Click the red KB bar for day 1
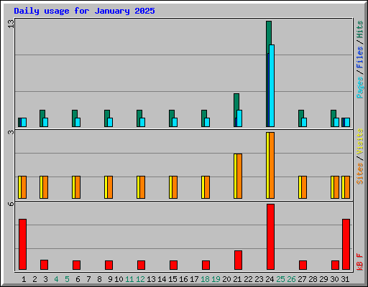The width and height of the screenshot is (368, 287). click(x=22, y=244)
